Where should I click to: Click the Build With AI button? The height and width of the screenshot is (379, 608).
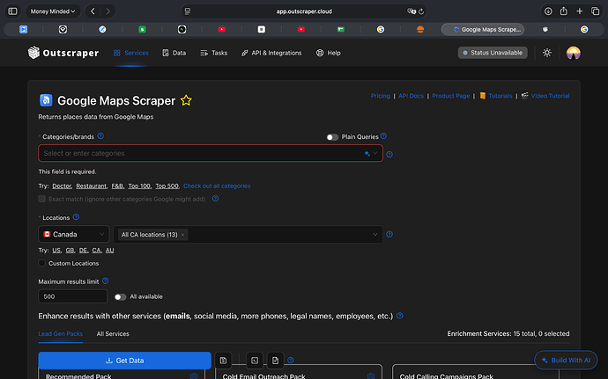tap(566, 360)
